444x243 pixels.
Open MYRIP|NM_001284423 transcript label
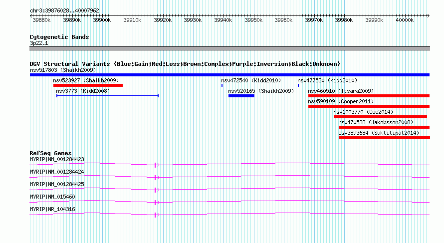tap(57, 159)
